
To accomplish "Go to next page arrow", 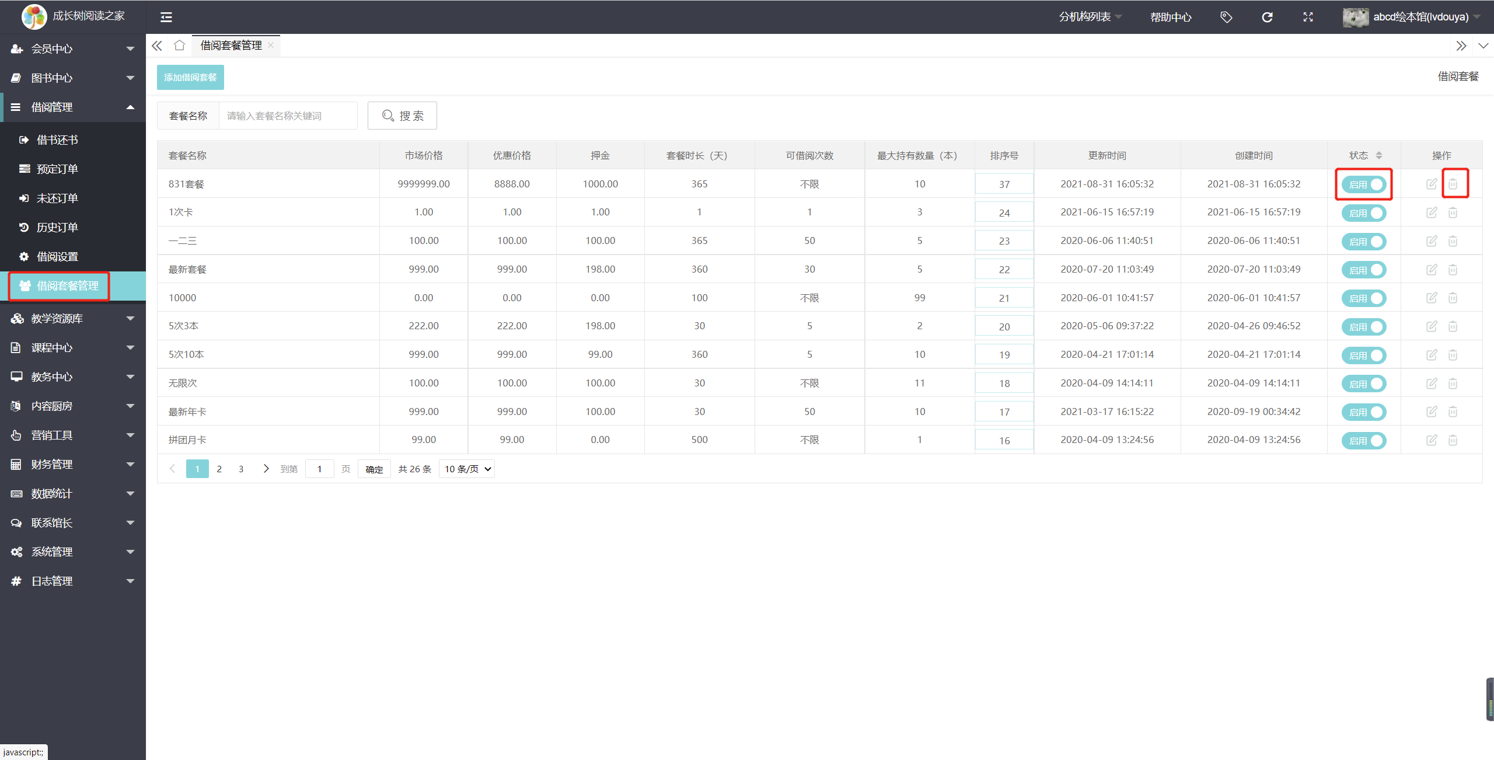I will pos(266,469).
